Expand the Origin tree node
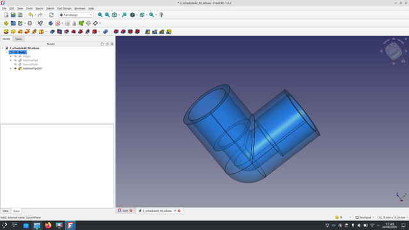The image size is (409, 230). (x=11, y=56)
